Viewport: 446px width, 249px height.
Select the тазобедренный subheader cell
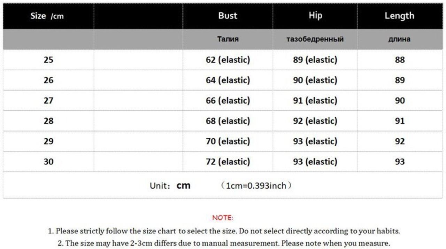point(315,39)
